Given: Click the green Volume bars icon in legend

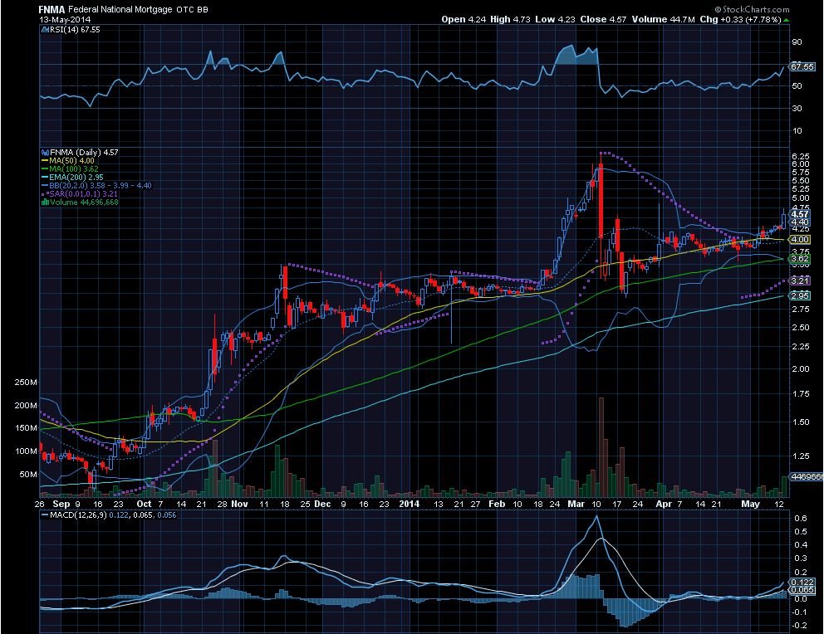Looking at the screenshot, I should click(47, 201).
